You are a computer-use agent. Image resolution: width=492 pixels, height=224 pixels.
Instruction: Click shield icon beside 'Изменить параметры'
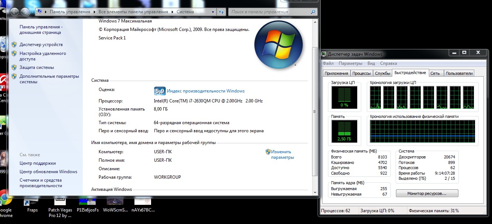coord(268,151)
